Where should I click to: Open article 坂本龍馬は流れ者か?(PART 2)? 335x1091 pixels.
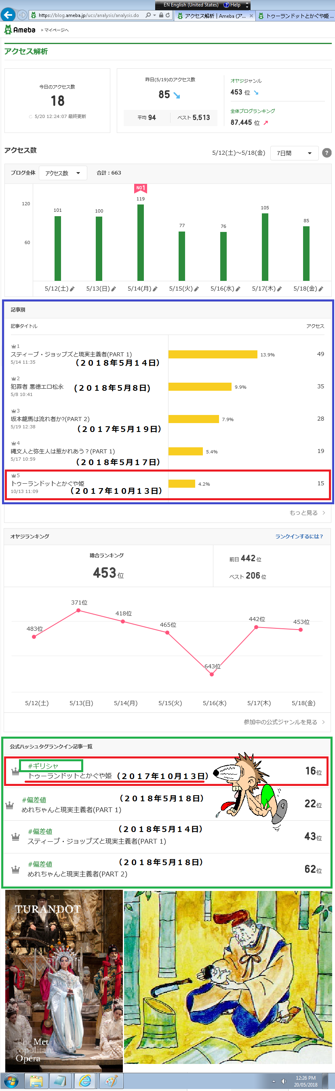(50, 419)
